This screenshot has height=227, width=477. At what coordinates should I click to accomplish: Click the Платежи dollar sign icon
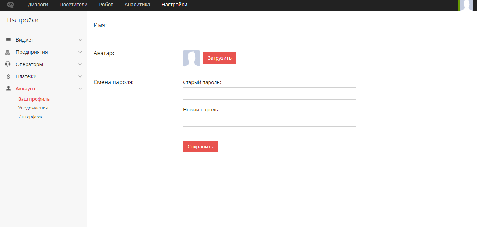pos(8,76)
